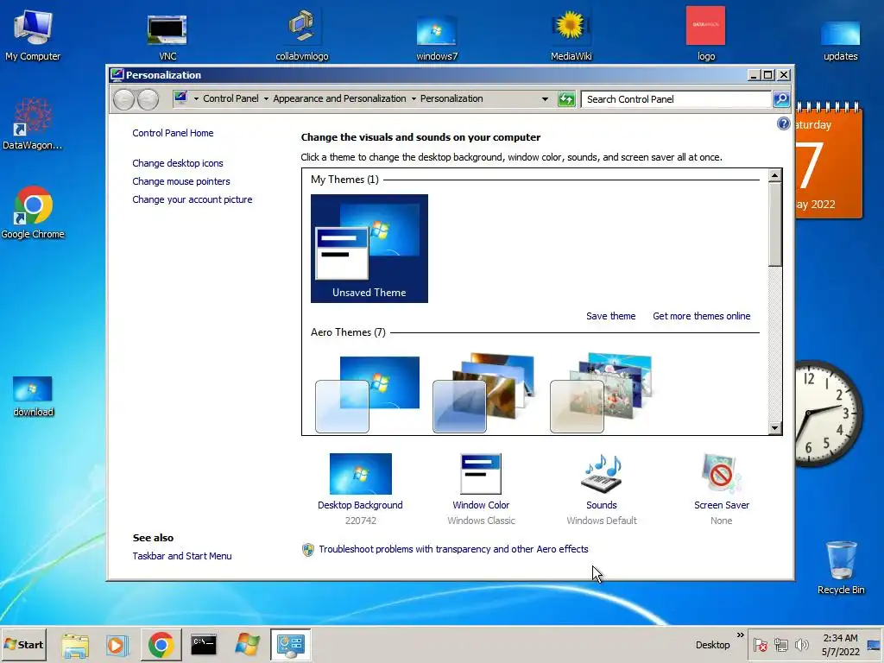The height and width of the screenshot is (663, 884).
Task: Expand the arrow before Control Panel breadcrumb
Action: pyautogui.click(x=196, y=99)
